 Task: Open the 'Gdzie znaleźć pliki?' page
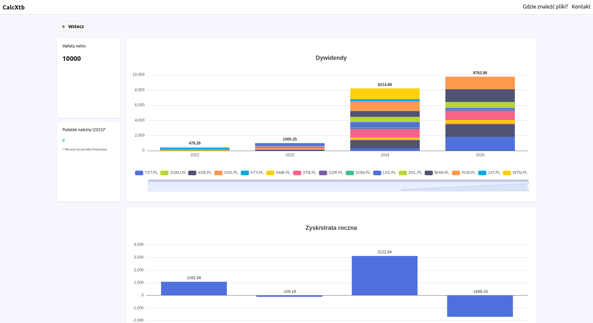(x=545, y=7)
